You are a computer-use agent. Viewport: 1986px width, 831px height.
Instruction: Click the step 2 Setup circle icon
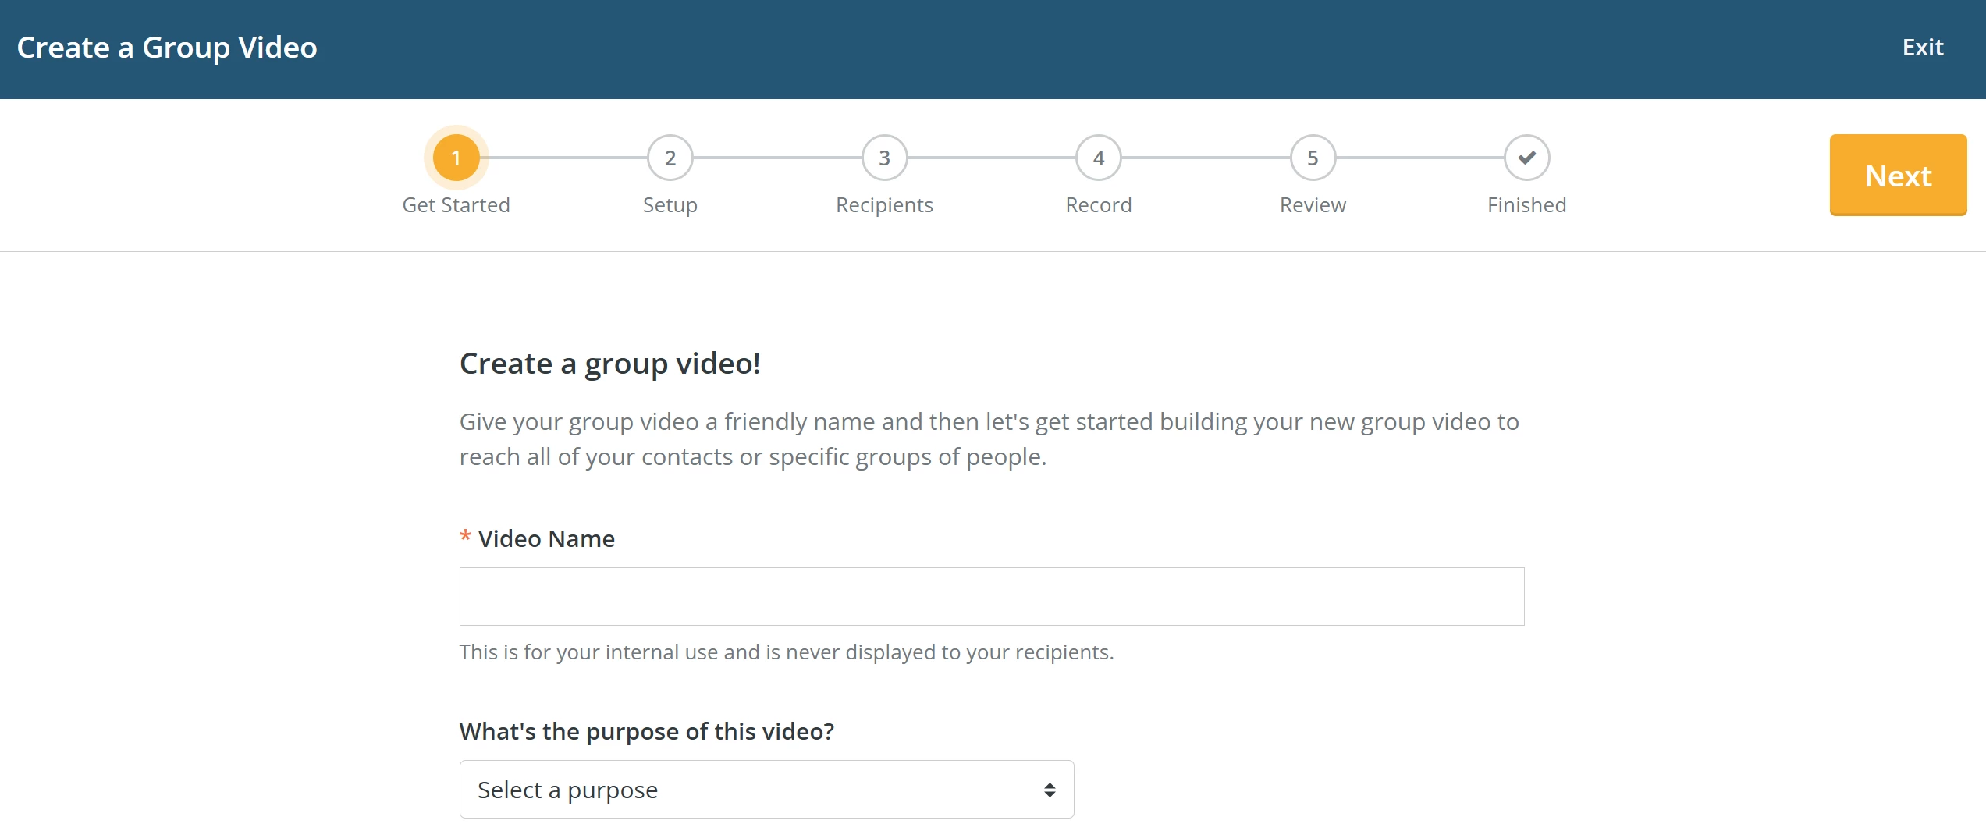[x=670, y=157]
